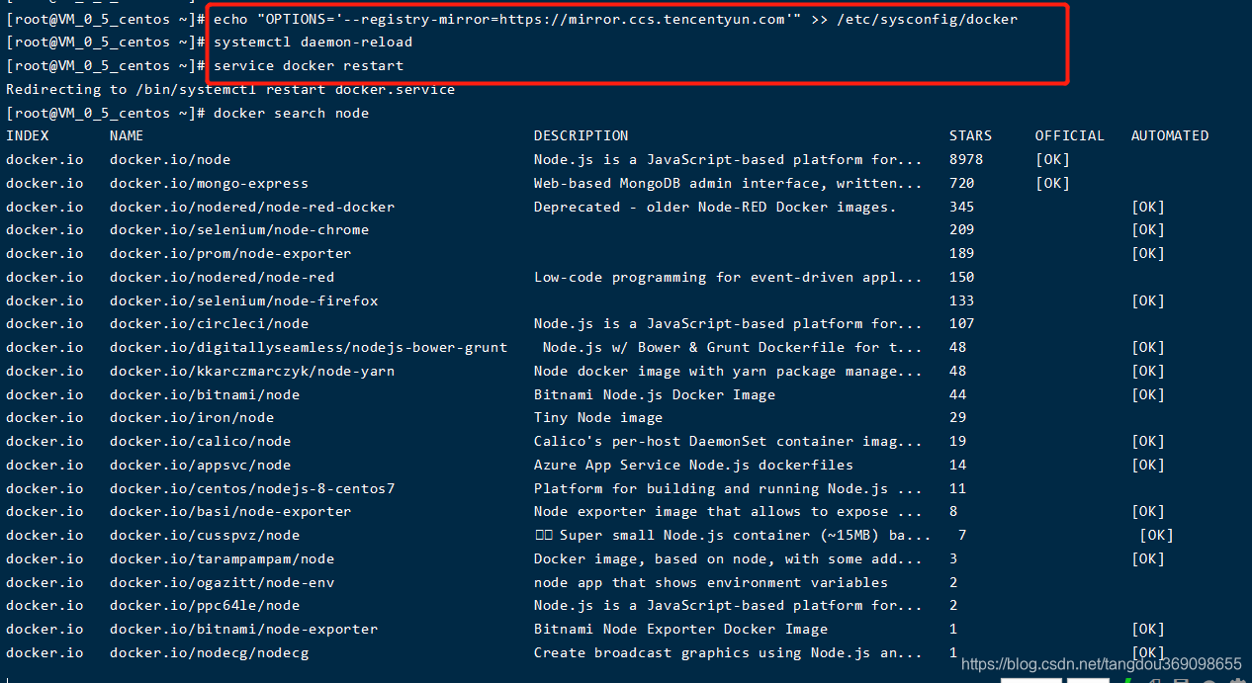Click the stars value 133
The height and width of the screenshot is (683, 1252).
(x=962, y=300)
